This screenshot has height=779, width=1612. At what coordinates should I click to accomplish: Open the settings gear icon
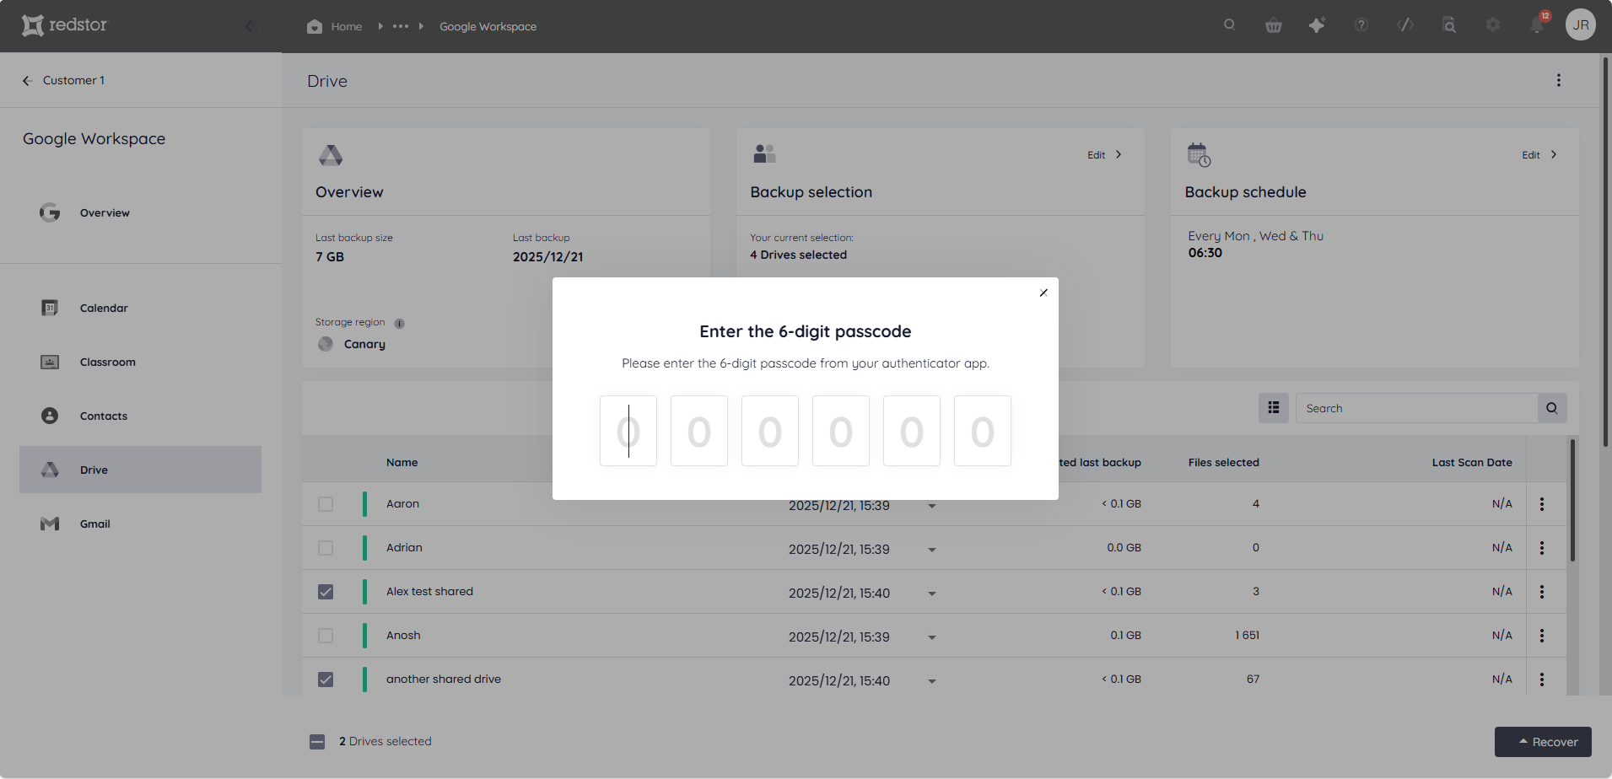pos(1493,25)
